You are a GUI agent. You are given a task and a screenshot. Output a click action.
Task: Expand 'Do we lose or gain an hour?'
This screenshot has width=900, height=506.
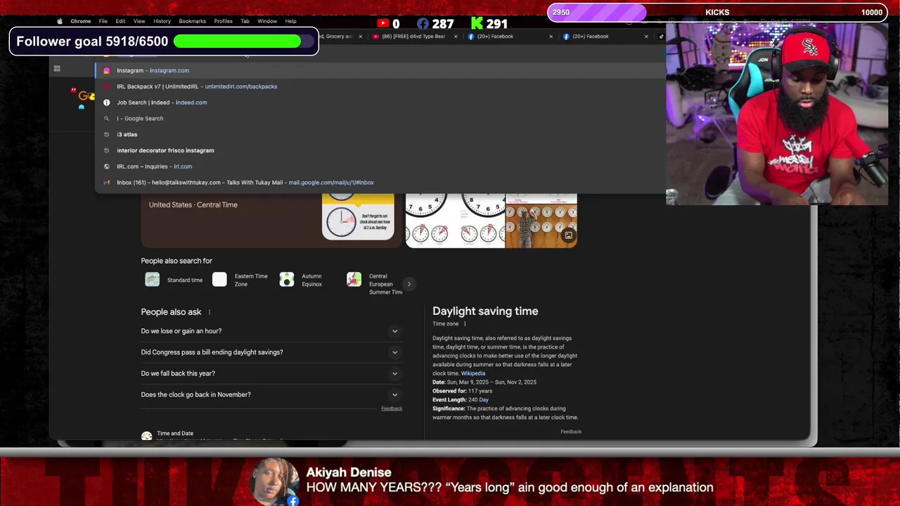271,331
